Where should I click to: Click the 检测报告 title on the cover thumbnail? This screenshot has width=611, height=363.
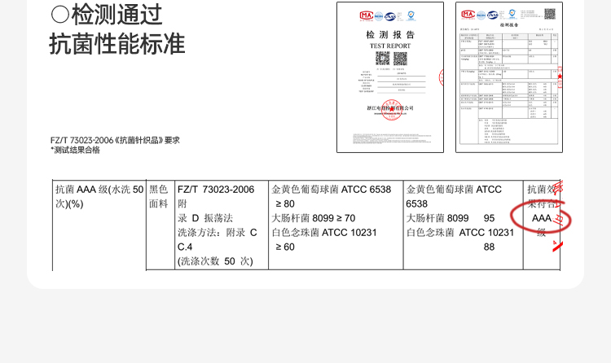point(390,35)
